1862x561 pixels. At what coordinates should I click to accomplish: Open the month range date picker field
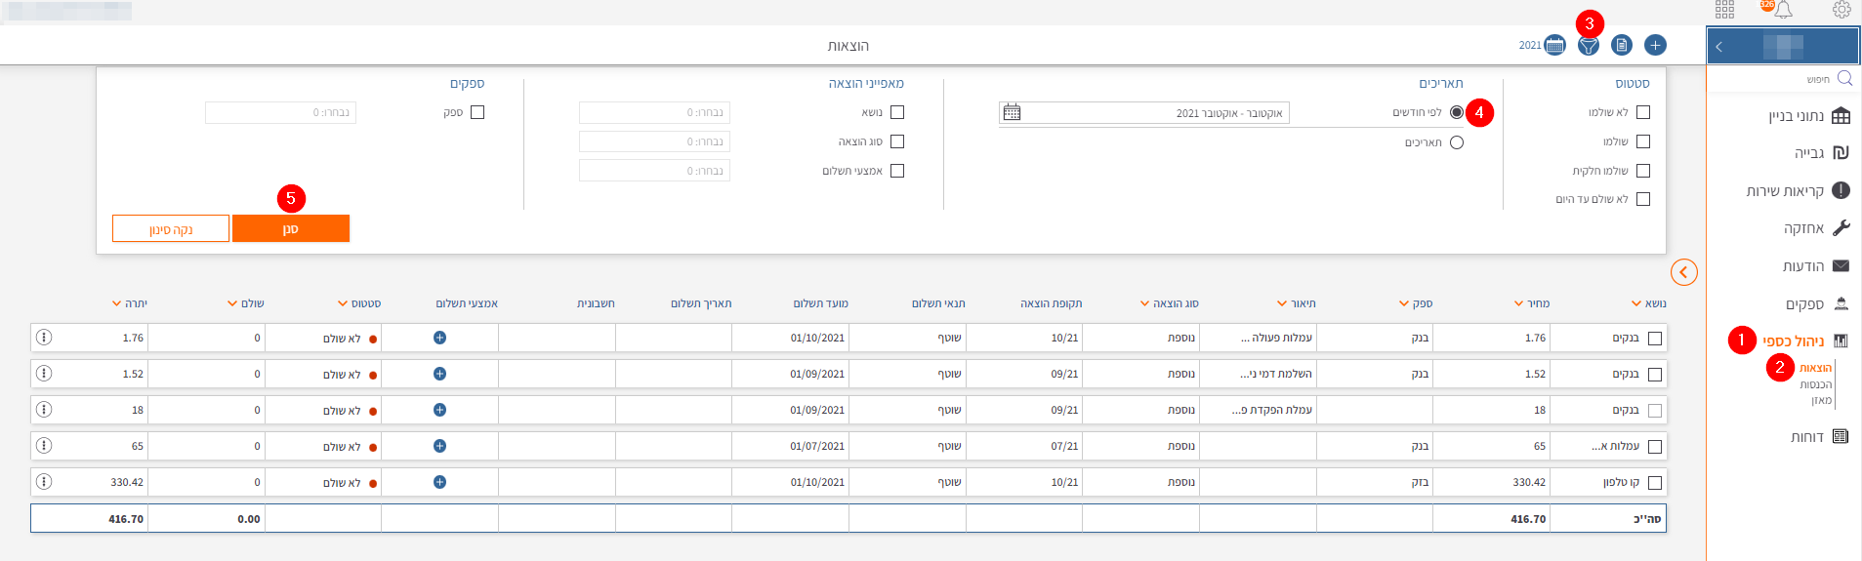pos(1143,113)
